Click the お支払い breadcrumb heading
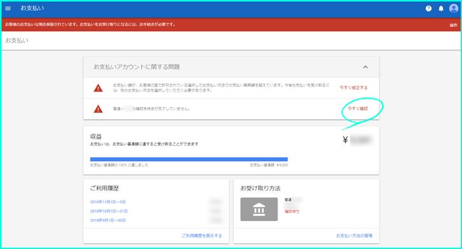This screenshot has height=249, width=462. 17,40
